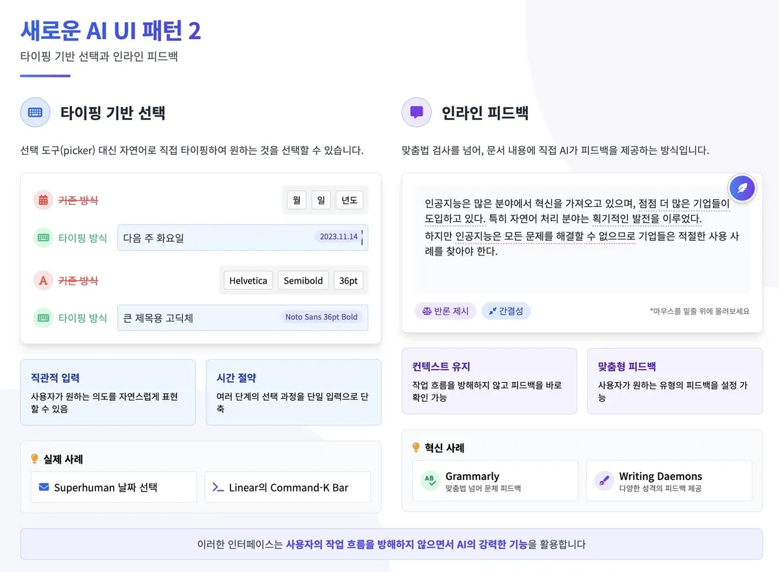Image resolution: width=779 pixels, height=572 pixels.
Task: Click the lightbulb icon beside 혁신 사례
Action: click(417, 447)
